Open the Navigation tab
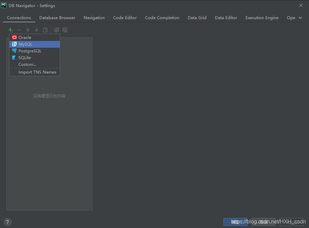Image resolution: width=309 pixels, height=228 pixels. tap(94, 18)
